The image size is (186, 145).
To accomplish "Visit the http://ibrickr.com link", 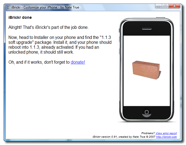I will click(x=166, y=137).
